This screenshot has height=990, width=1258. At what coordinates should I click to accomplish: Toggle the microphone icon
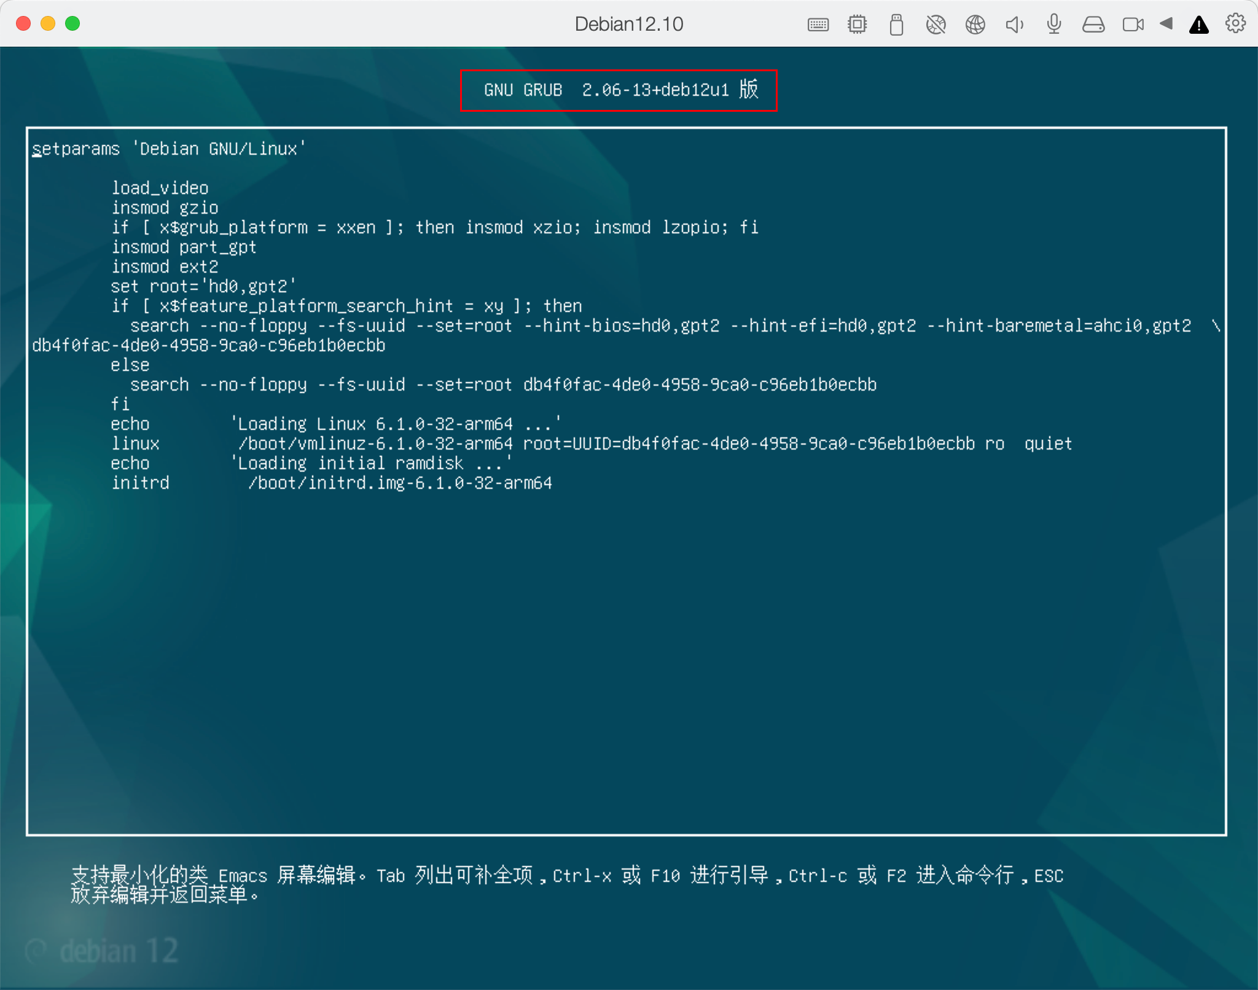[1053, 25]
